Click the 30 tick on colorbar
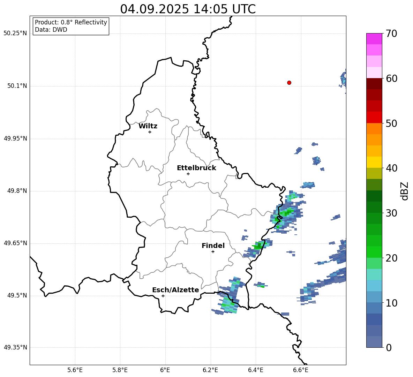 pyautogui.click(x=391, y=213)
